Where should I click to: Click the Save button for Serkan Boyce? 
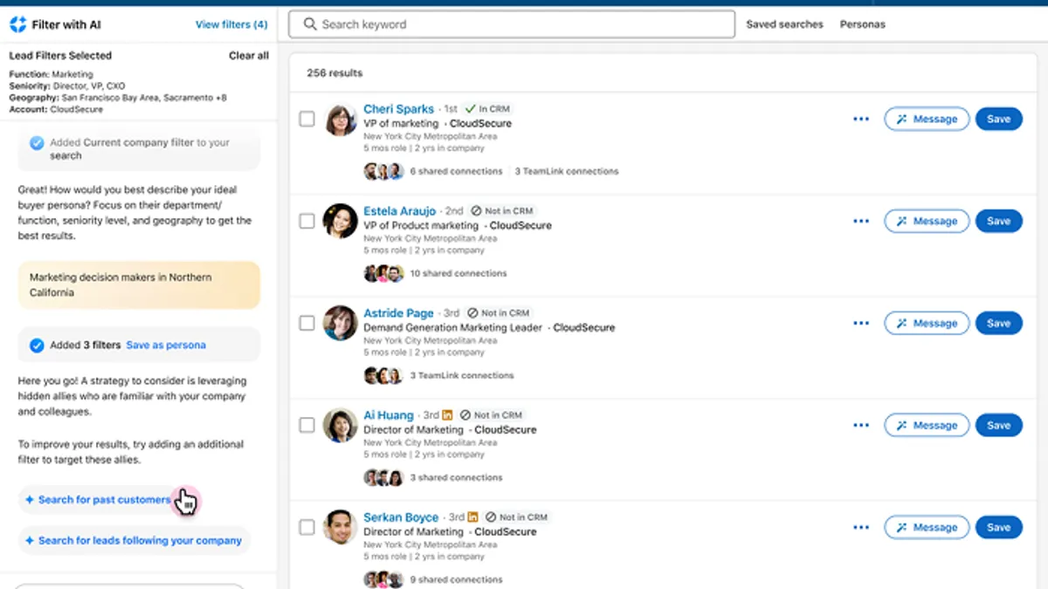998,528
